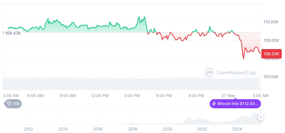Click the 109.43K opening price label
Screen dimensions: 285x133
click(13, 33)
